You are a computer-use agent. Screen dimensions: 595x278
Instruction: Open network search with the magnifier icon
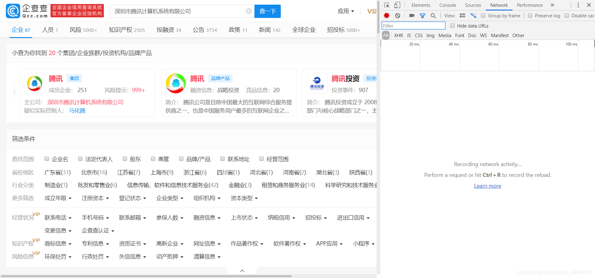[x=433, y=15]
